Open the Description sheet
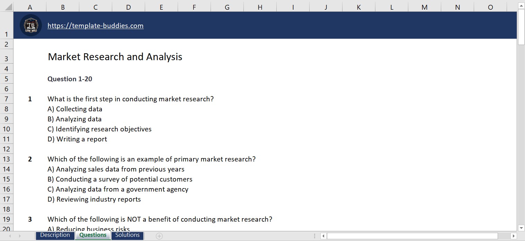Viewport: 525px width, 241px height. click(x=55, y=235)
